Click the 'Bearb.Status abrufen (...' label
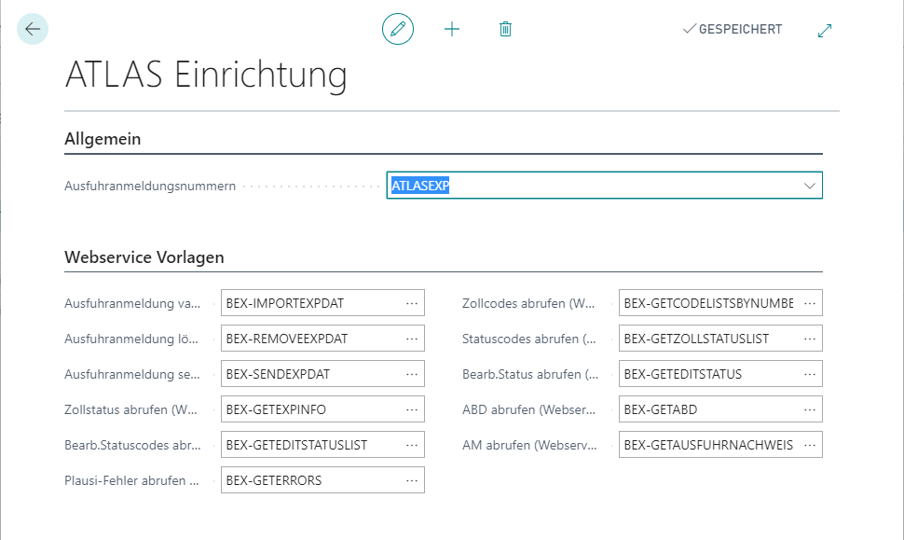The height and width of the screenshot is (540, 904). coord(530,374)
